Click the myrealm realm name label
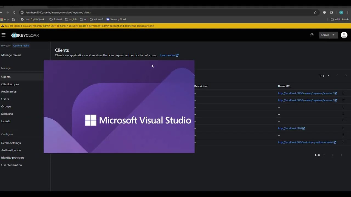351x197 pixels. pos(6,46)
